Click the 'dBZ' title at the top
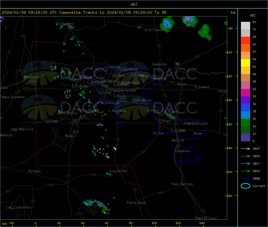Image resolution: width=268 pixels, height=227 pixels. (x=134, y=4)
